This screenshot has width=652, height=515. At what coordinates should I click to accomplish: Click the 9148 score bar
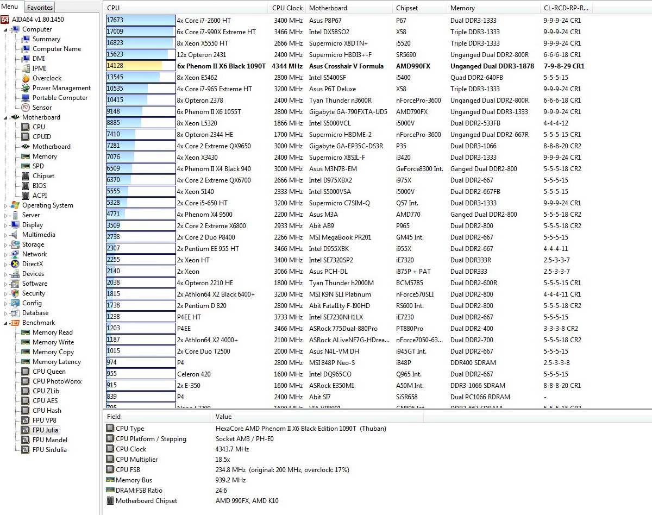tap(141, 111)
